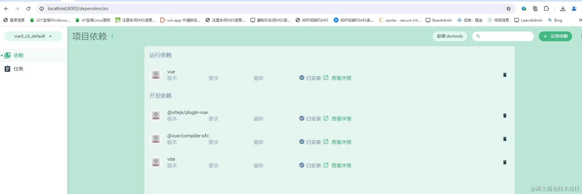This screenshot has height=194, width=582.
Task: Open the 后端 - 掘金 bookmark
Action: (470, 20)
